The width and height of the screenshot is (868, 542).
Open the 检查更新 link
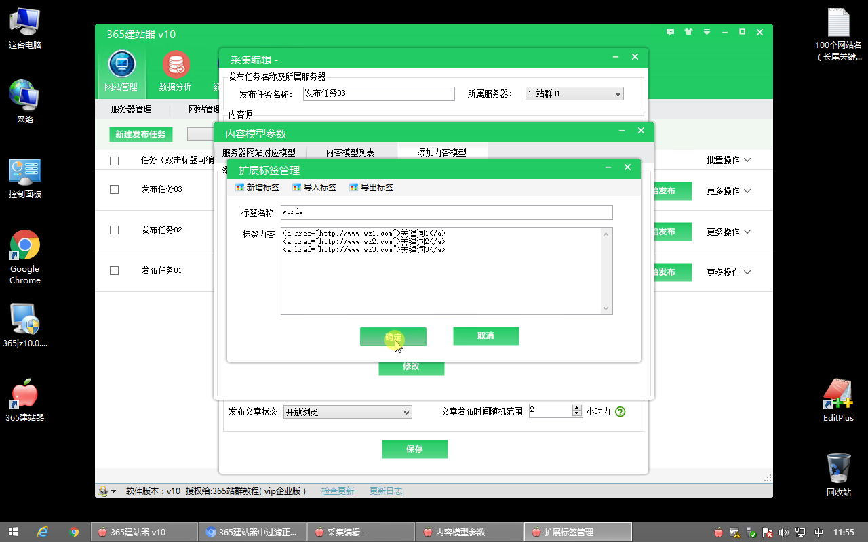pyautogui.click(x=338, y=491)
